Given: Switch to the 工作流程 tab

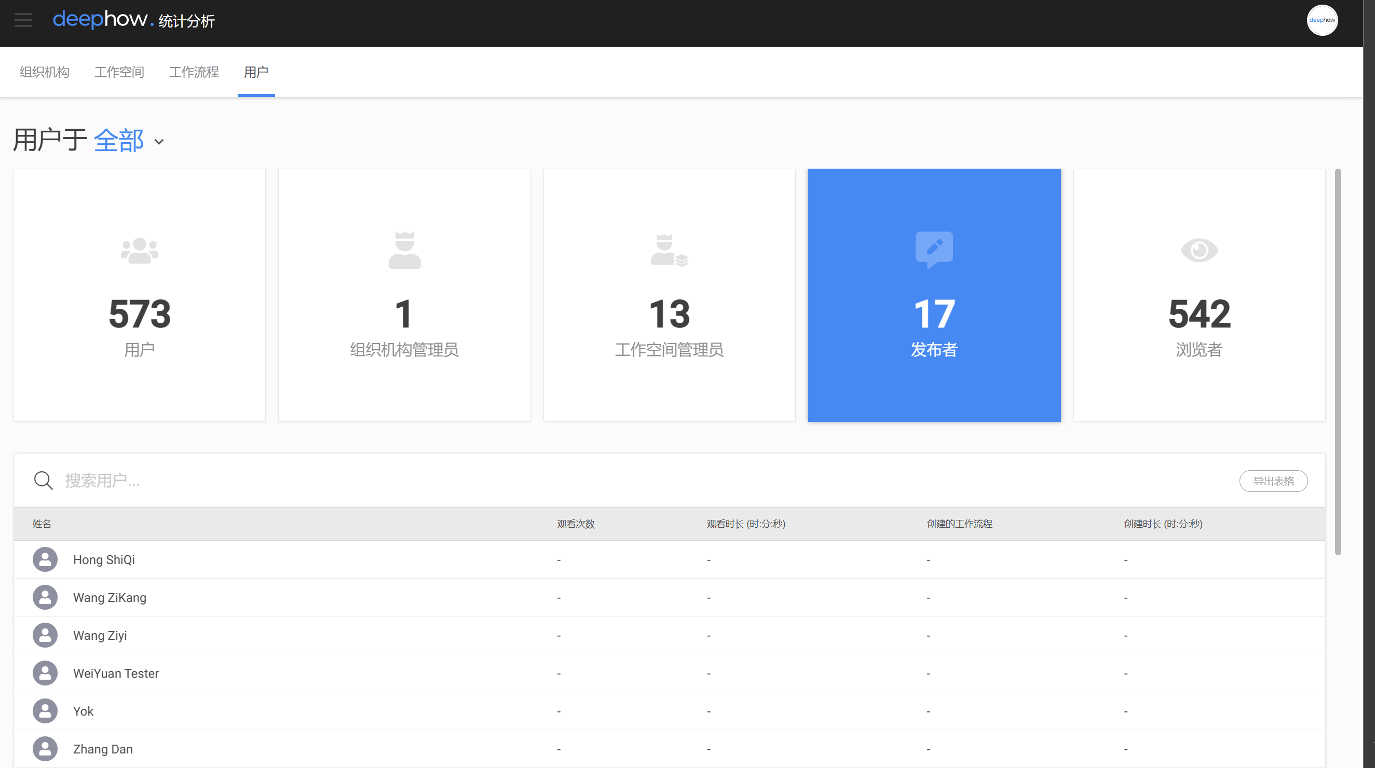Looking at the screenshot, I should click(194, 72).
